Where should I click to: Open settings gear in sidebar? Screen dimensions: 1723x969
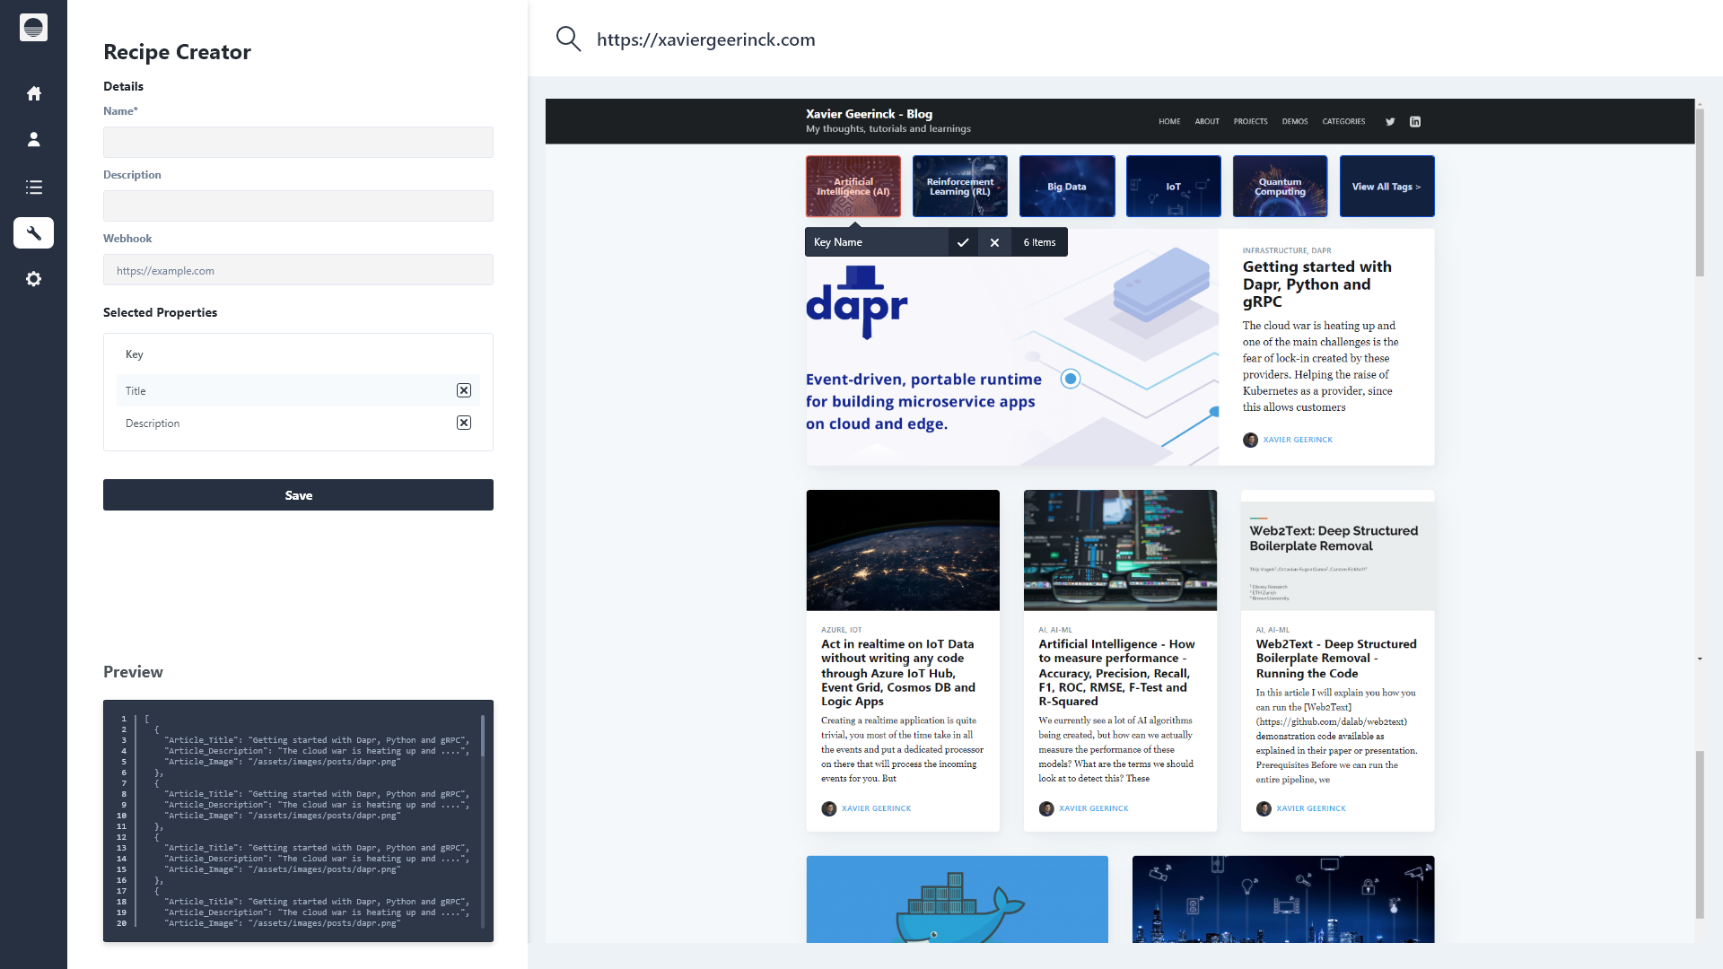(34, 279)
